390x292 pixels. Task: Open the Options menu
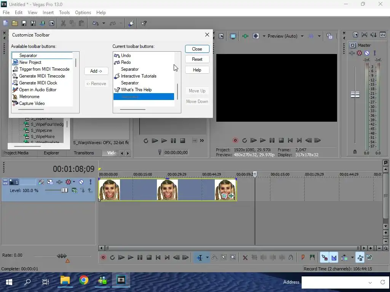(83, 13)
